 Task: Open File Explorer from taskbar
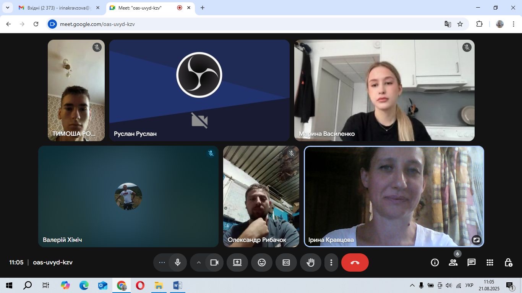pyautogui.click(x=159, y=285)
